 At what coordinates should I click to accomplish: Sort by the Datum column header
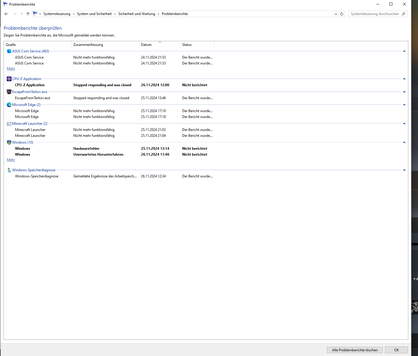coord(160,45)
